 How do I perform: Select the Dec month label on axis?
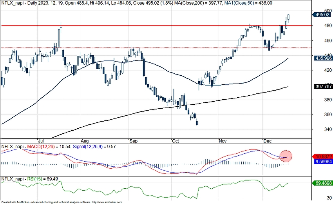[x=267, y=141]
